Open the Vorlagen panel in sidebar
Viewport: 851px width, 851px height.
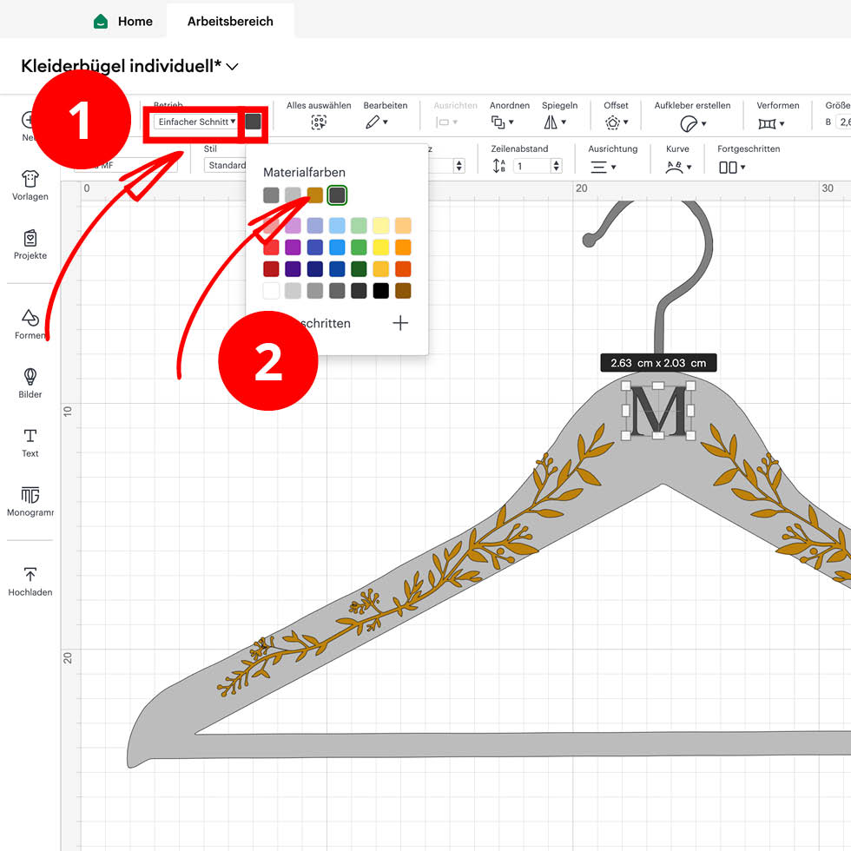point(30,184)
